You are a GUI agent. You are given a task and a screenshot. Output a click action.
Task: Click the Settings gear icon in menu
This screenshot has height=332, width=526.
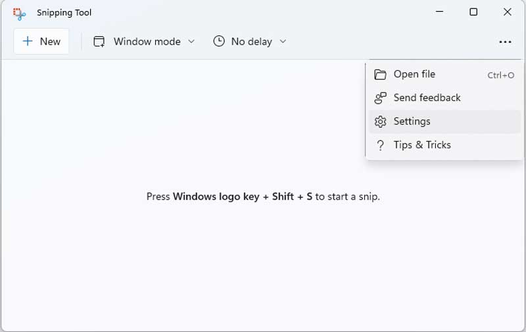point(381,122)
